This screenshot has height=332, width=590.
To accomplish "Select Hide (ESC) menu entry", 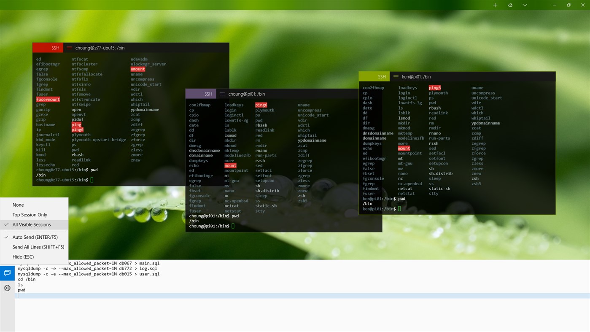I will (34, 256).
